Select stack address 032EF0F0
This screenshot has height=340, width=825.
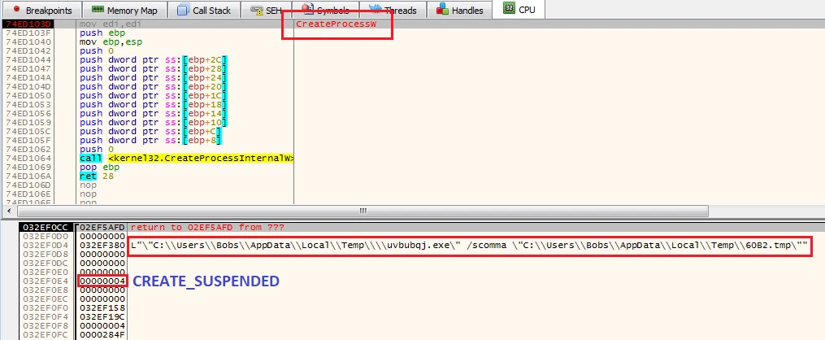coord(45,308)
